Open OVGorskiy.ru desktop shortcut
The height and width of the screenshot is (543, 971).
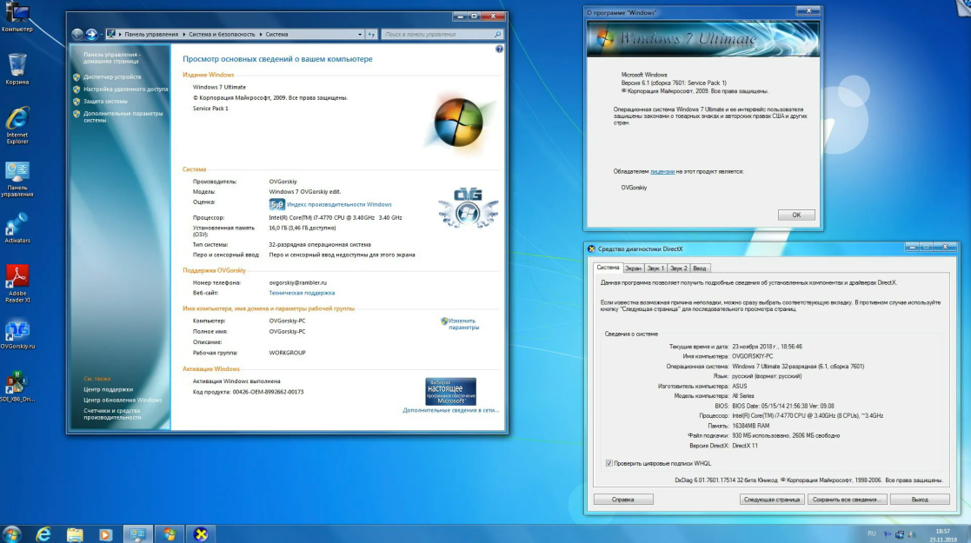pyautogui.click(x=17, y=335)
